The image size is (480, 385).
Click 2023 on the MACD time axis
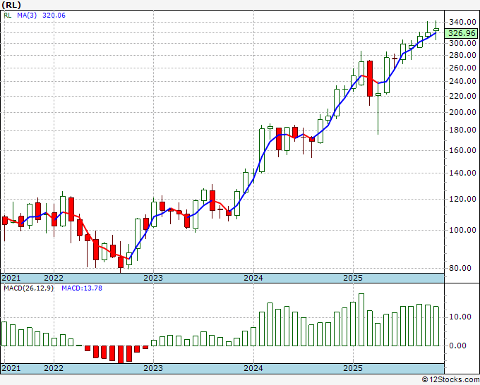click(x=153, y=368)
